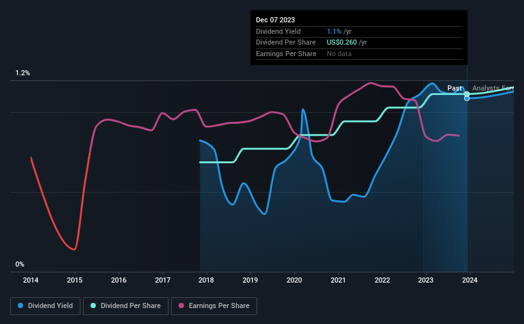Select the blue data point marker at Dec 2023
Viewport: 524px width, 324px height.
coord(467,98)
